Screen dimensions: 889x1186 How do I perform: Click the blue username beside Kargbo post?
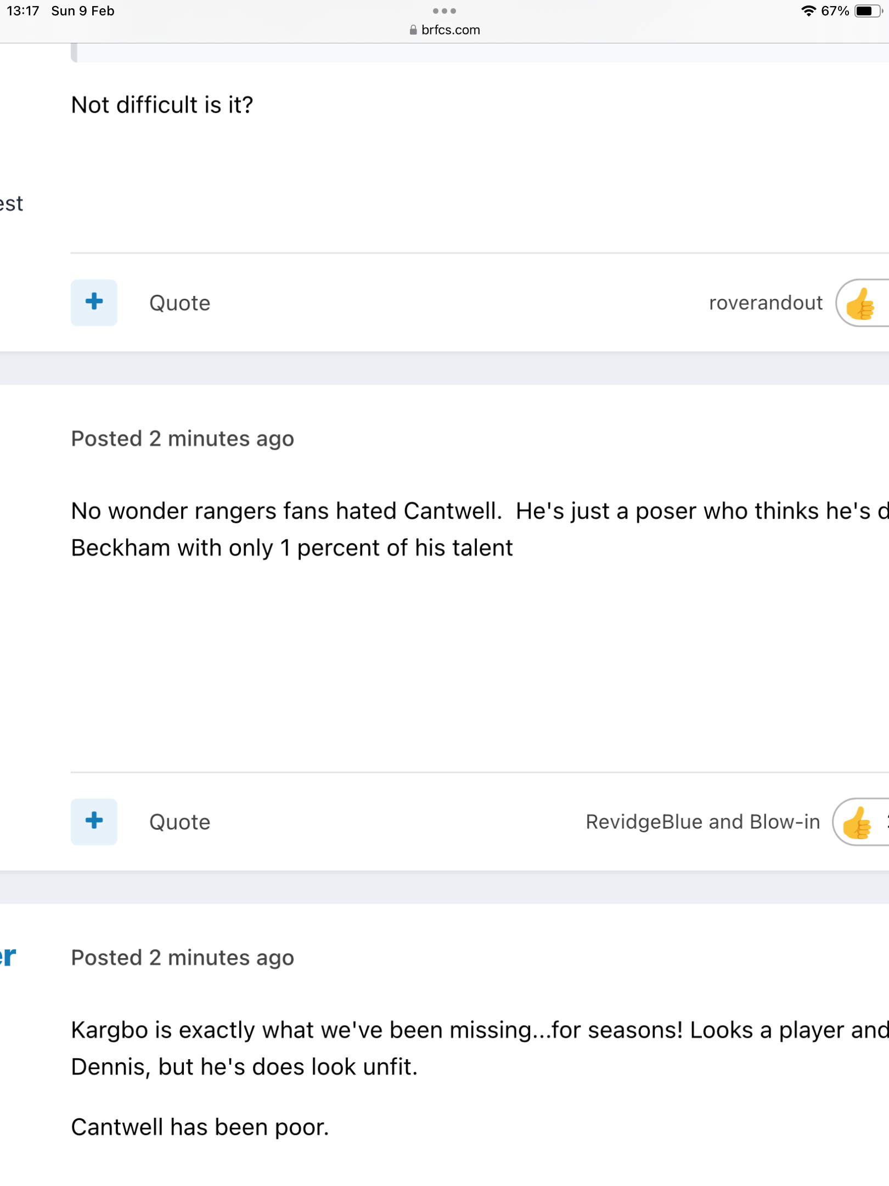pyautogui.click(x=8, y=956)
